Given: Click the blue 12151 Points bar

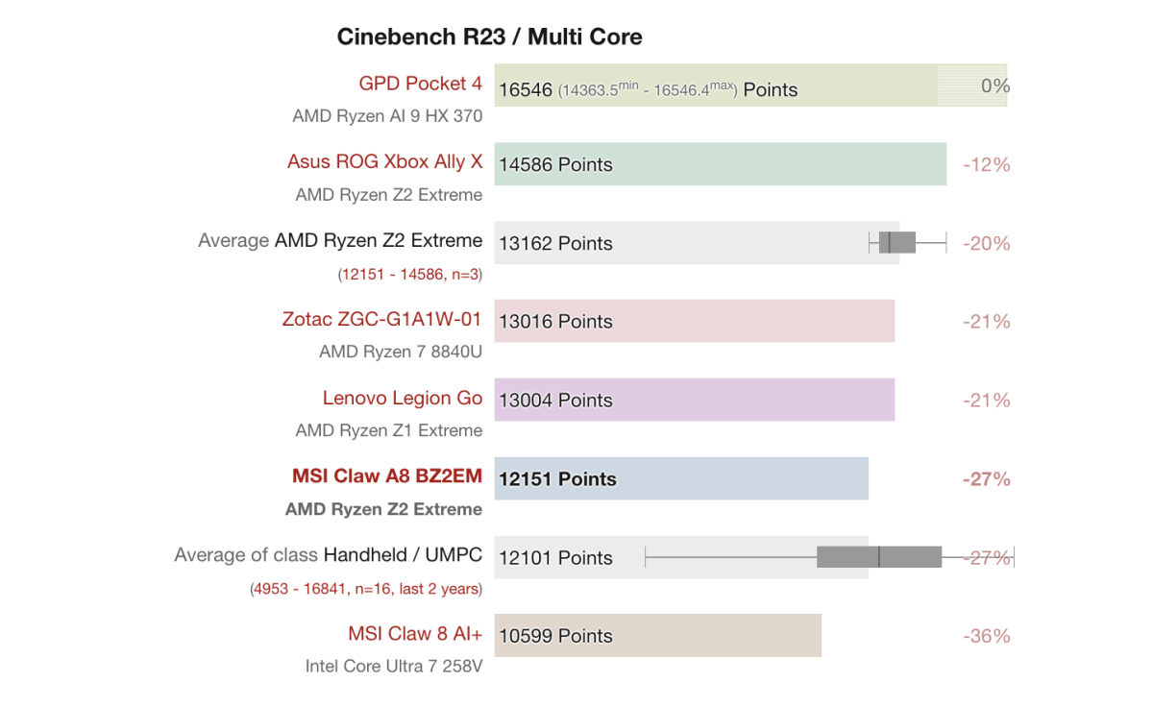Looking at the screenshot, I should 680,478.
